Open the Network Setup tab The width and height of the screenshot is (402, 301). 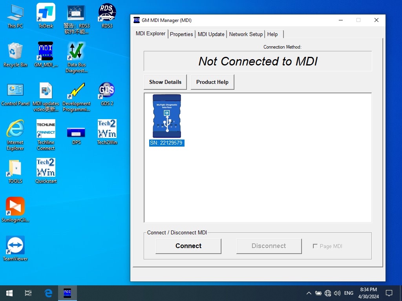(x=246, y=34)
